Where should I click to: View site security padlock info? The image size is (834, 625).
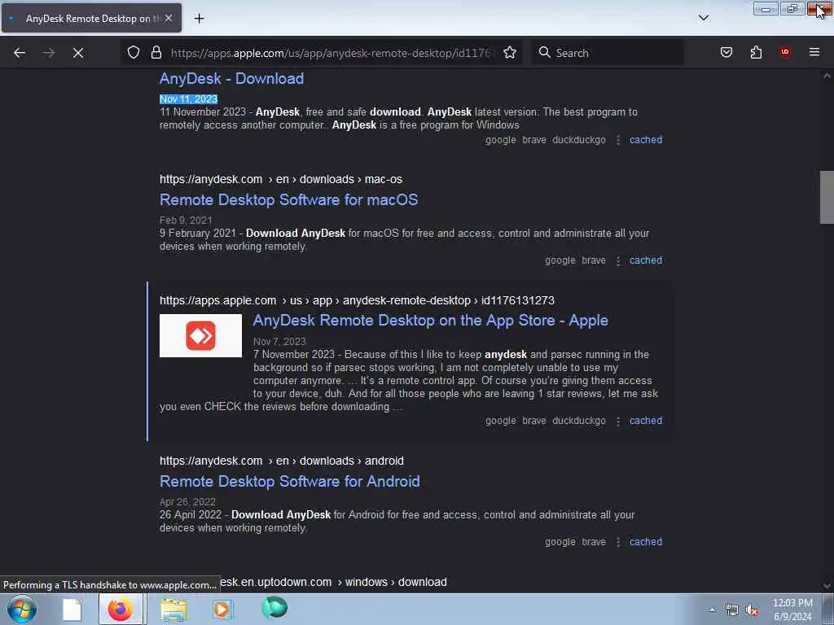click(x=156, y=52)
